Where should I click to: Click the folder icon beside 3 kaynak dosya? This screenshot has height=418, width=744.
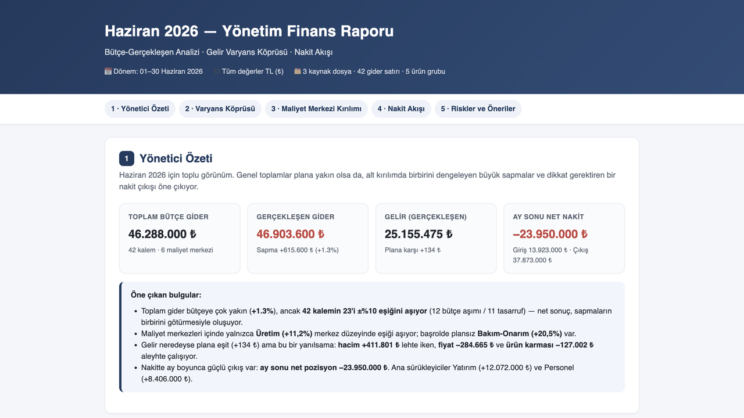[297, 71]
